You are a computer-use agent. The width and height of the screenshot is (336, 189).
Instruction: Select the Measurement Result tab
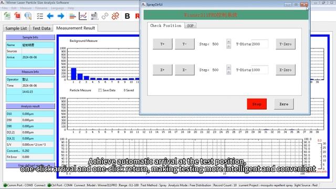tap(76, 28)
